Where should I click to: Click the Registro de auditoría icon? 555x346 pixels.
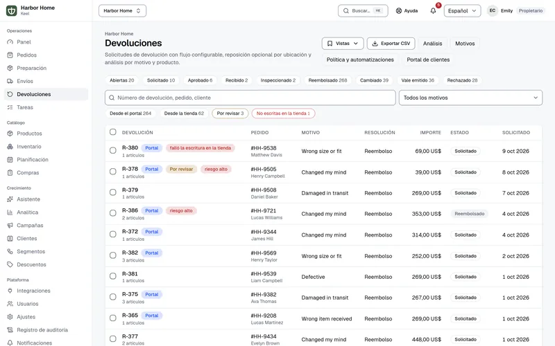tap(10, 330)
